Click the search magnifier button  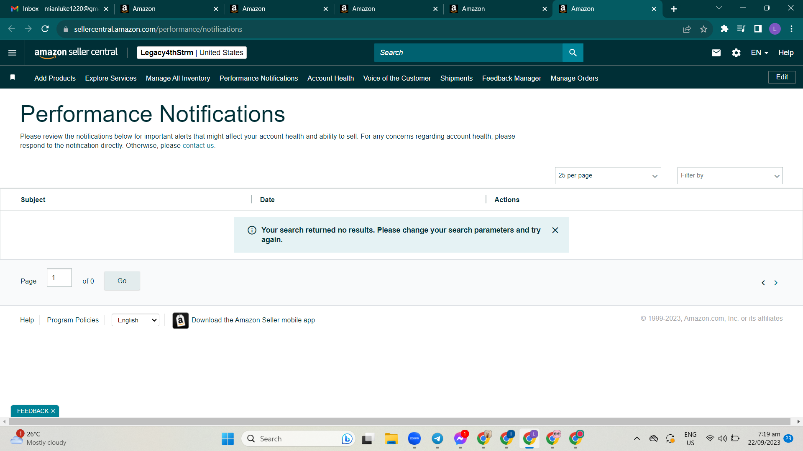[x=573, y=53]
